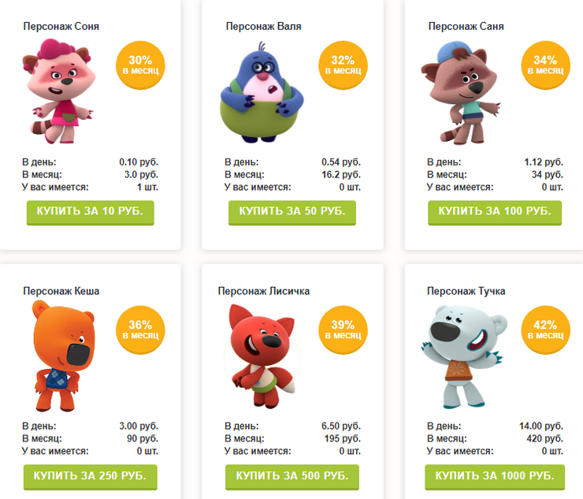The height and width of the screenshot is (499, 583).
Task: Buy Валя with the 50 руб. button
Action: click(x=292, y=213)
